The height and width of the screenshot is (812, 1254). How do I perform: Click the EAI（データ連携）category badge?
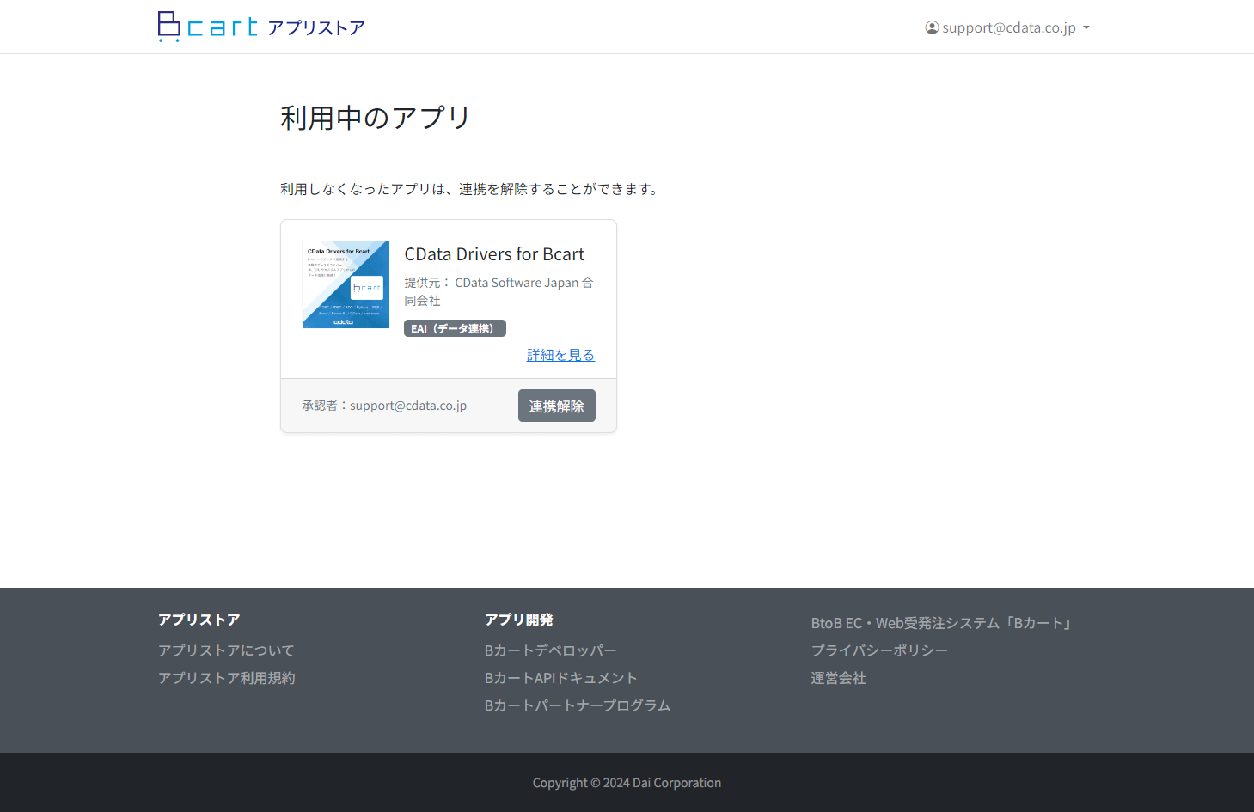(455, 328)
